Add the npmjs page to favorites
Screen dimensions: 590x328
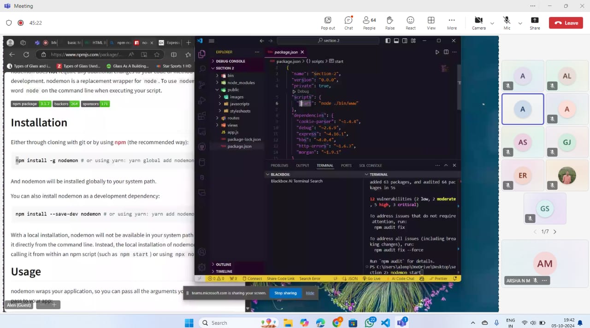[157, 54]
